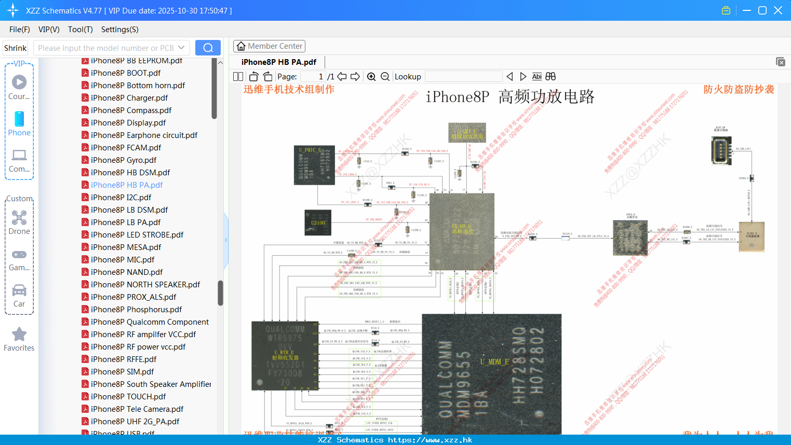Find next lookup match triangle
Image resolution: width=791 pixels, height=445 pixels.
[x=523, y=76]
